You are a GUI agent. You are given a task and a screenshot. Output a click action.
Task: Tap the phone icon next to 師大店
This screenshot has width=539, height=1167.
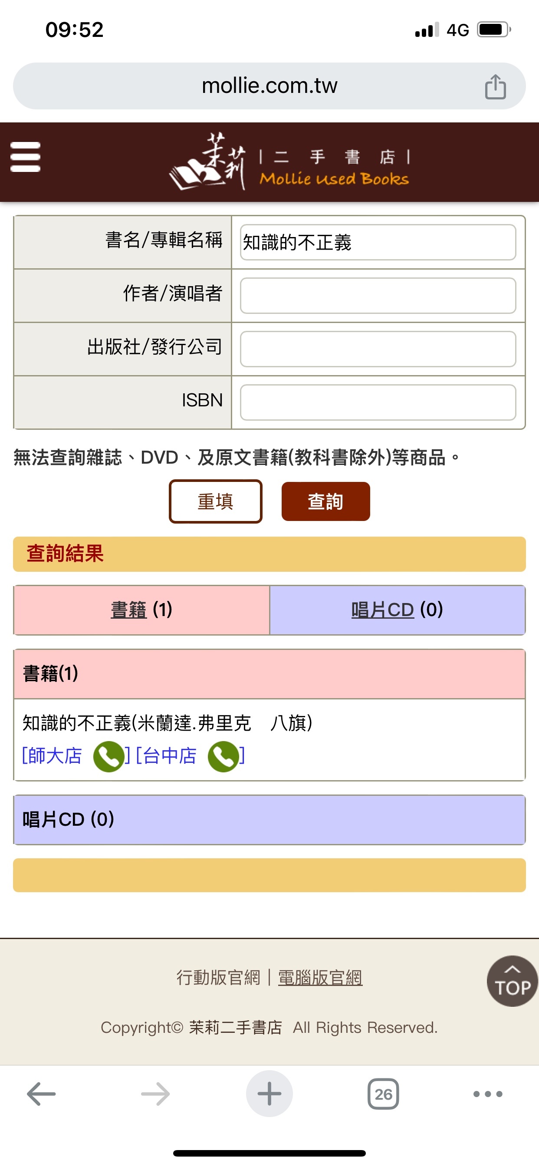(108, 756)
